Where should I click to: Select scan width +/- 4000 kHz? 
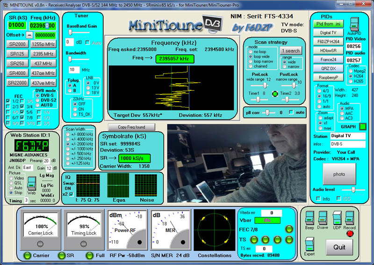pos(68,139)
